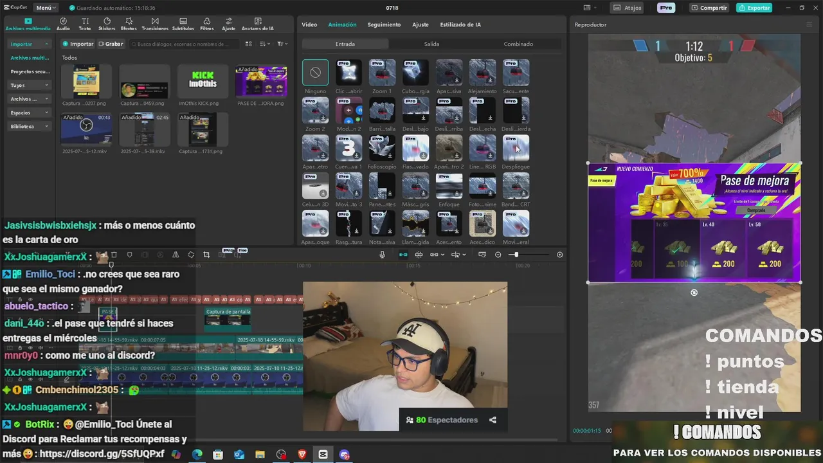
Task: Select the Ninguno no-animation option
Action: tap(315, 73)
